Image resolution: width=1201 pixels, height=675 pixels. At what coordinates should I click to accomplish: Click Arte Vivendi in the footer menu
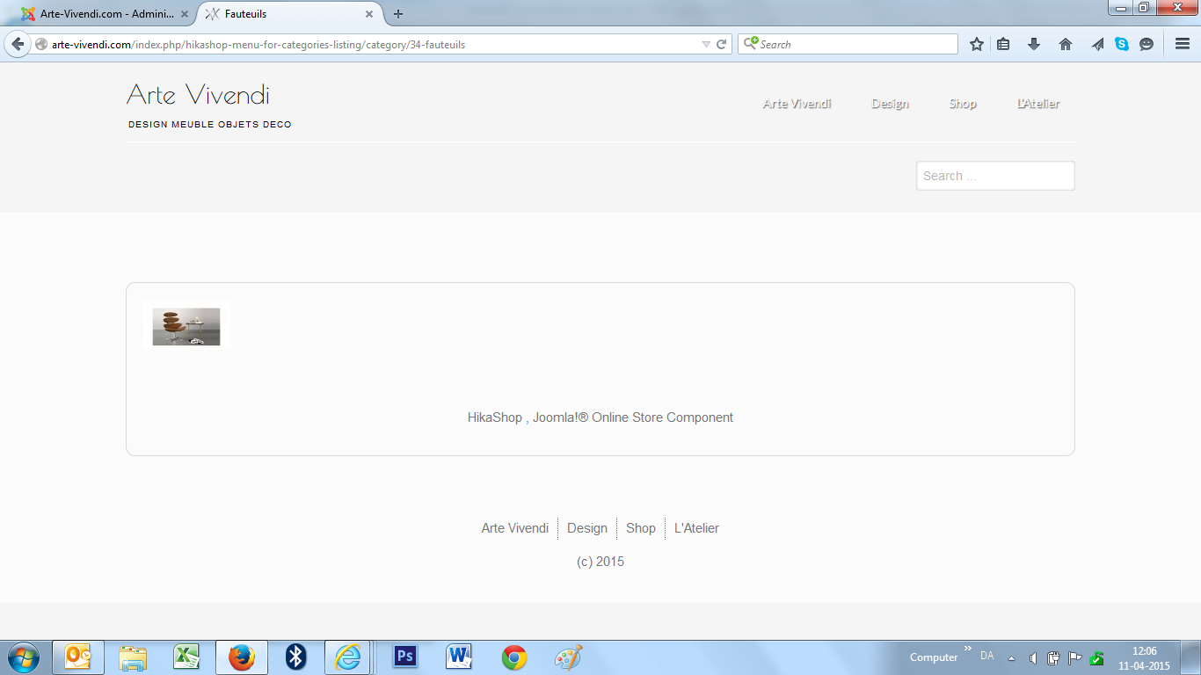pyautogui.click(x=515, y=528)
